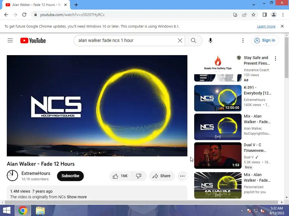289x216 pixels.
Task: Open Chrome three-dot menu
Action: point(283,15)
